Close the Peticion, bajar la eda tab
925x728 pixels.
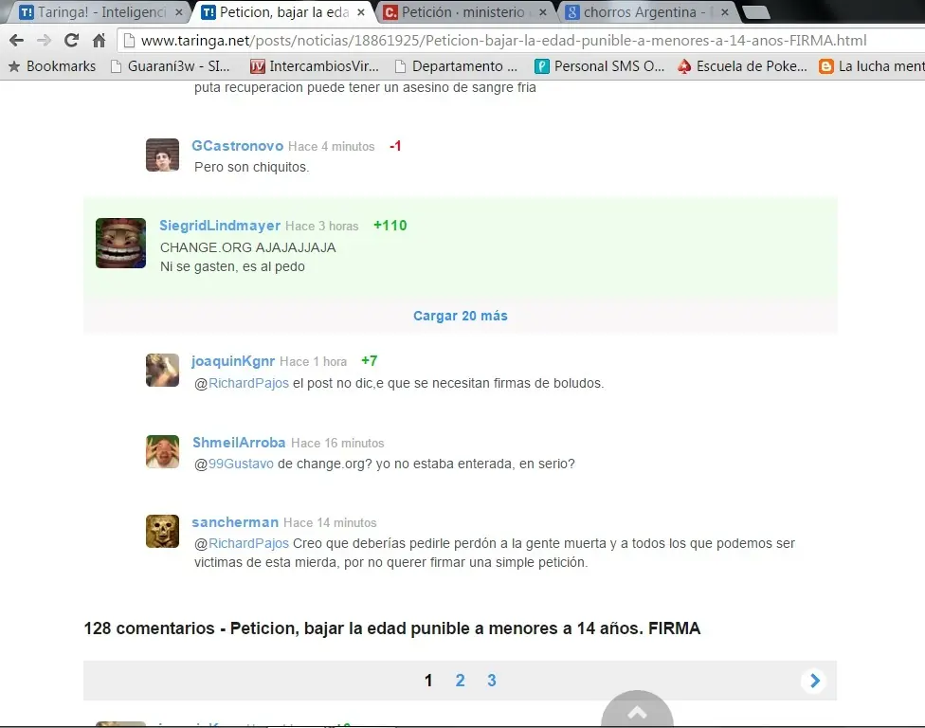361,12
